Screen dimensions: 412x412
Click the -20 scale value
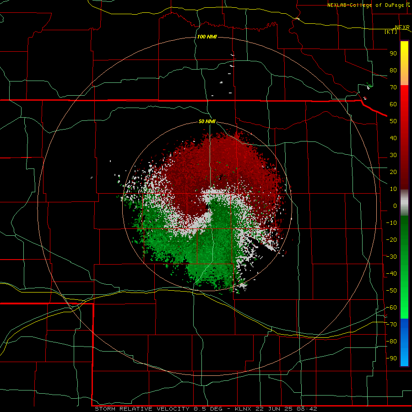[x=391, y=240]
